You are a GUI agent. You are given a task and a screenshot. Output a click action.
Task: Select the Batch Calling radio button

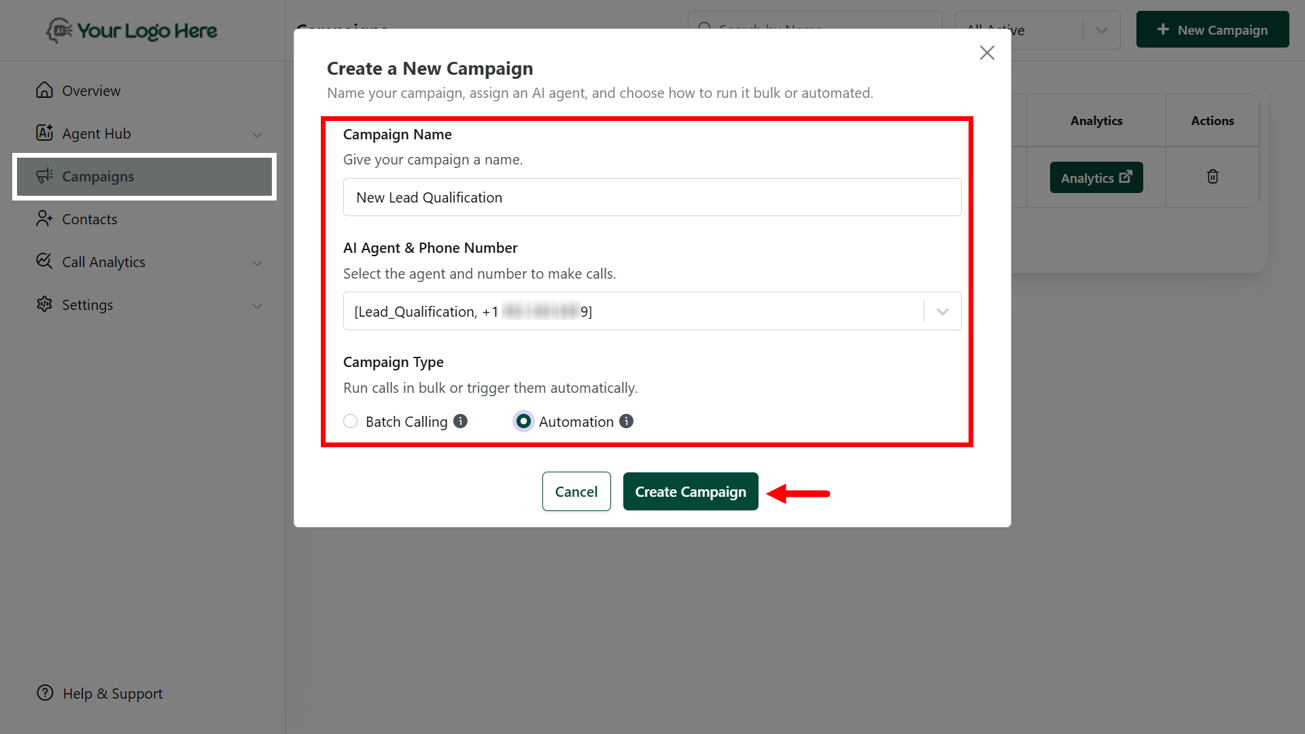tap(351, 421)
